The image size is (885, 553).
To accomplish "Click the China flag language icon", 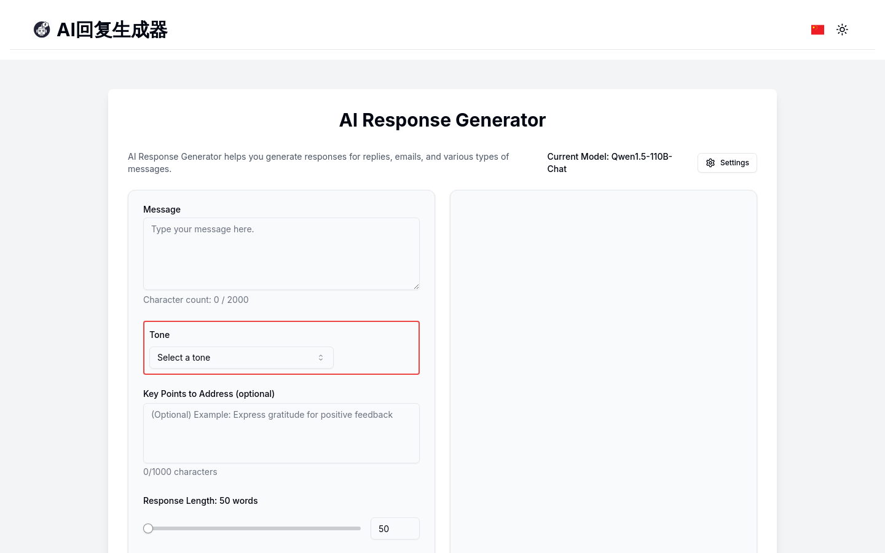I will coord(817,29).
